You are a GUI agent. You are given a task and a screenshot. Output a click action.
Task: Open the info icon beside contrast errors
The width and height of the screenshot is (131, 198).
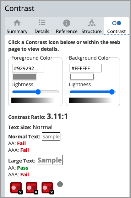(60, 184)
